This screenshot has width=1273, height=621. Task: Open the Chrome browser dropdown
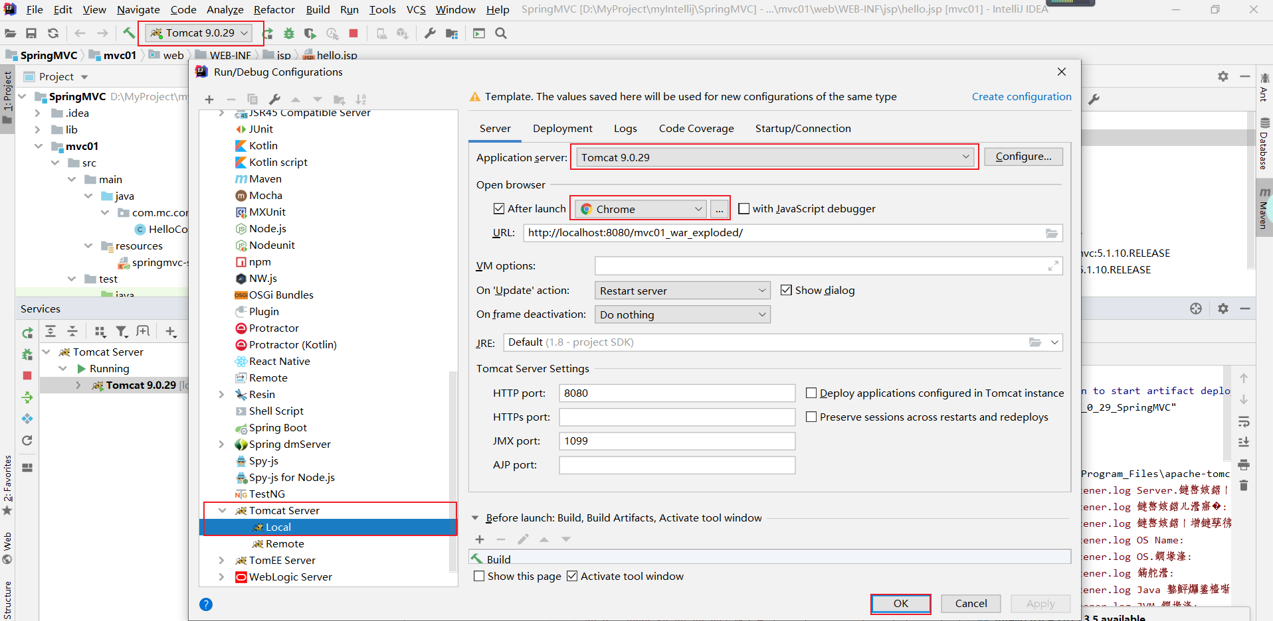click(x=640, y=209)
